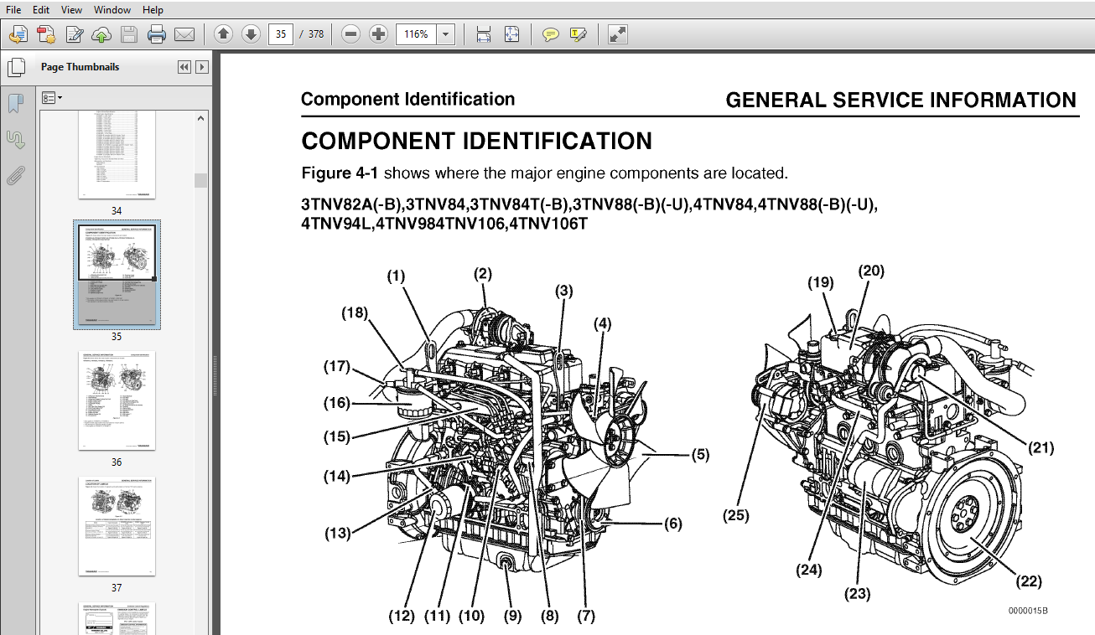The width and height of the screenshot is (1095, 635).
Task: Click the '378' total page count
Action: point(315,34)
